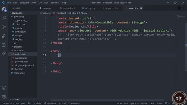This screenshot has width=187, height=105.
Task: Open manage.py in explorer
Action: [19, 73]
